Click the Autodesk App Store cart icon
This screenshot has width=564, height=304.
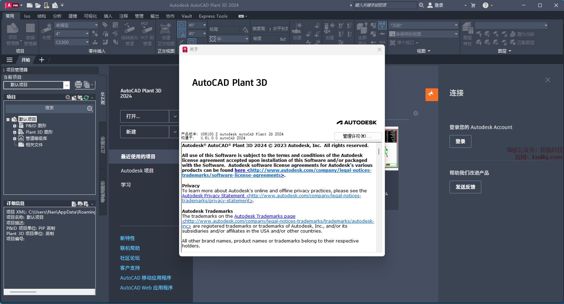tap(473, 5)
